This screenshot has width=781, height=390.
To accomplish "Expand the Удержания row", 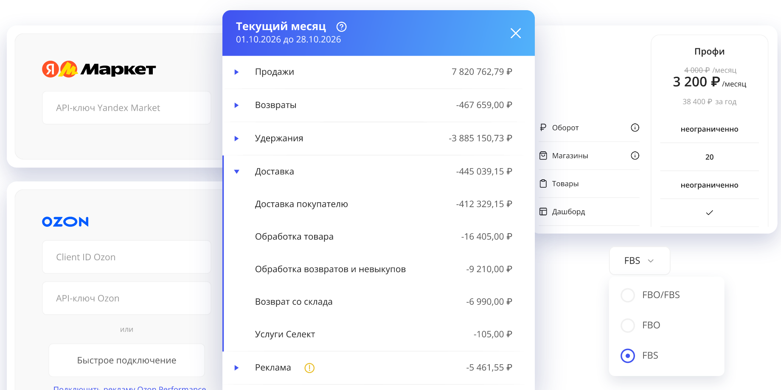I will point(237,139).
